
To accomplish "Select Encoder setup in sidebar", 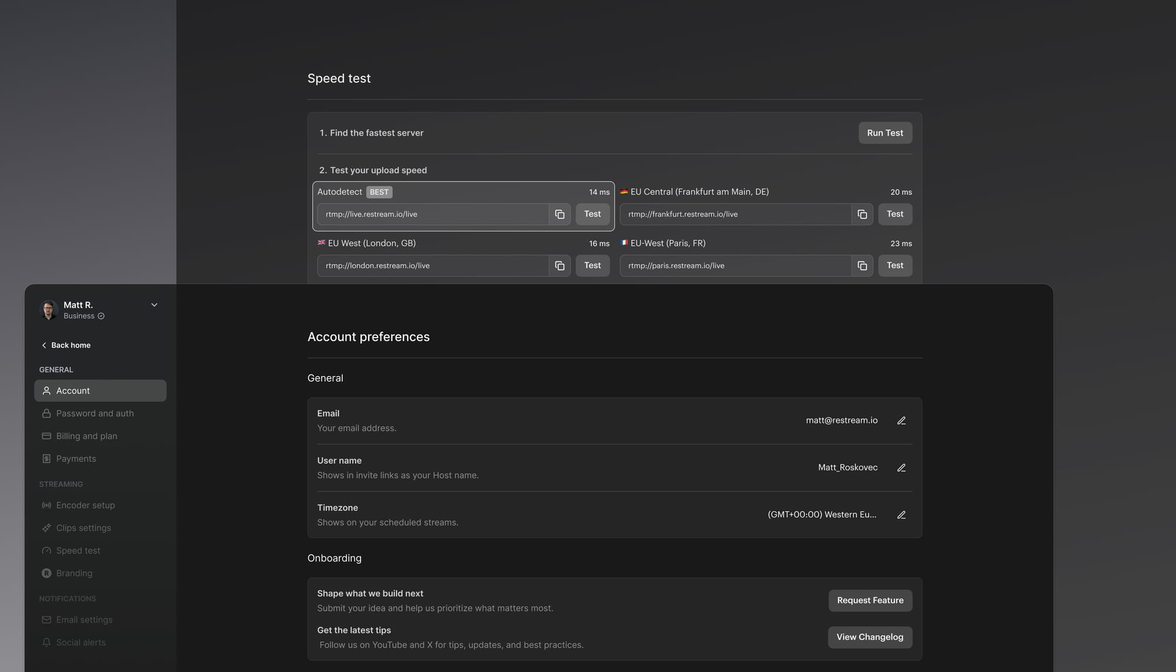I will tap(85, 506).
